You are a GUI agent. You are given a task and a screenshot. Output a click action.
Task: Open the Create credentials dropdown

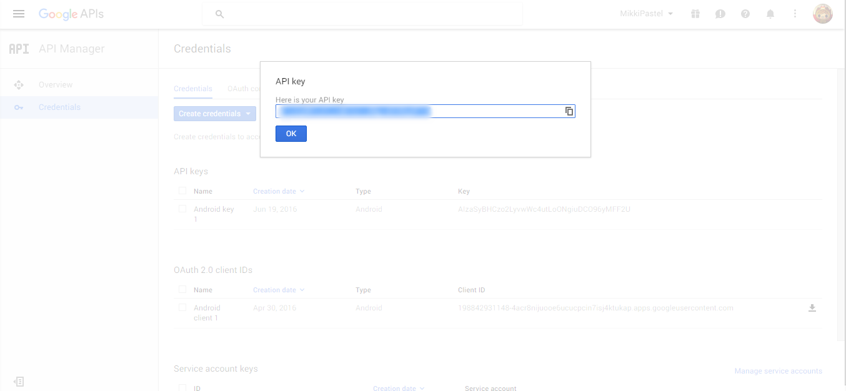(x=214, y=113)
